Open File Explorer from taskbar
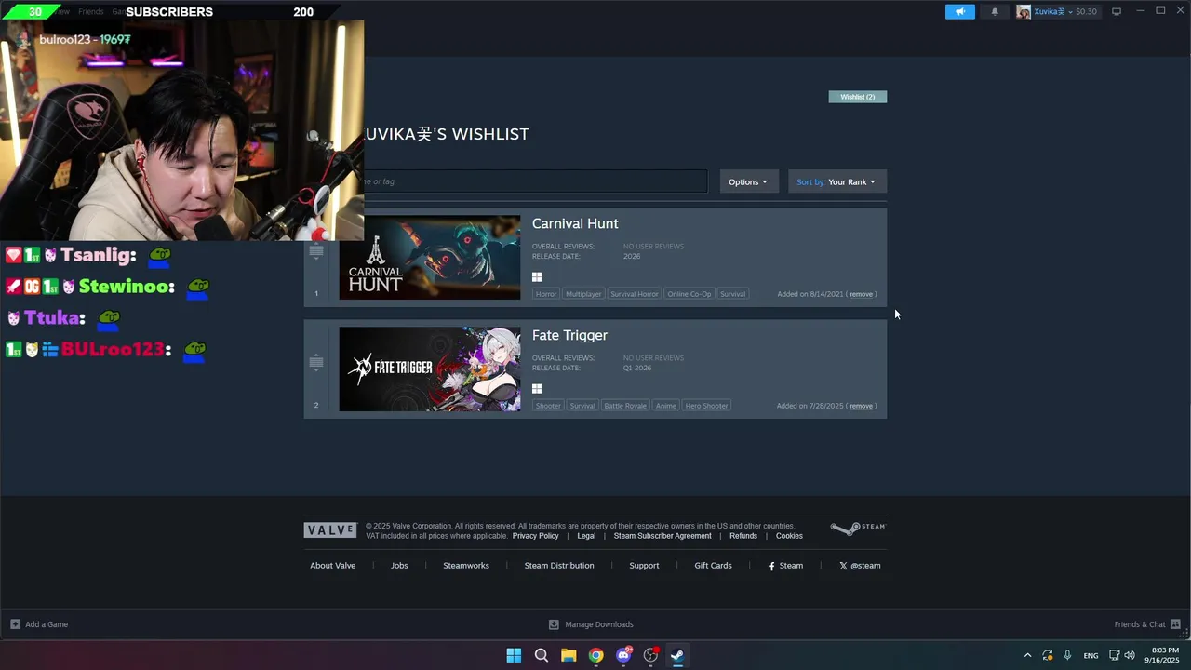 (x=569, y=655)
